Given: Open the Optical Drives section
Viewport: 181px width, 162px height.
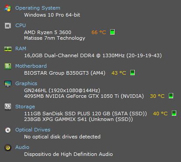Looking at the screenshot, I should tap(33, 130).
